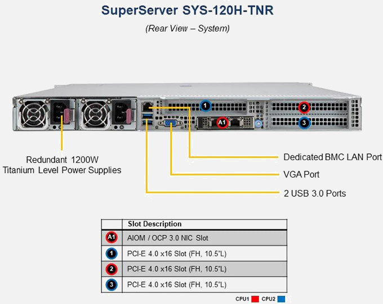
Task: Click the "(Rear View – System)" subtitle
Action: click(188, 29)
